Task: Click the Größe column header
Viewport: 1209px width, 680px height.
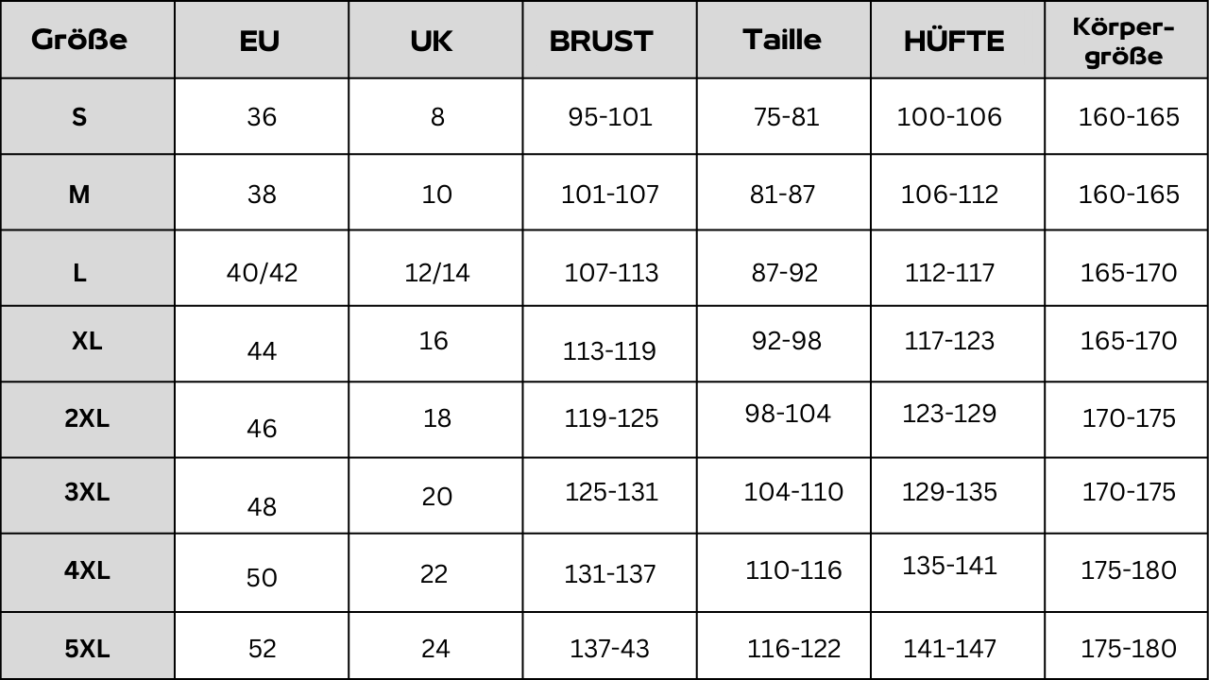Action: [79, 40]
